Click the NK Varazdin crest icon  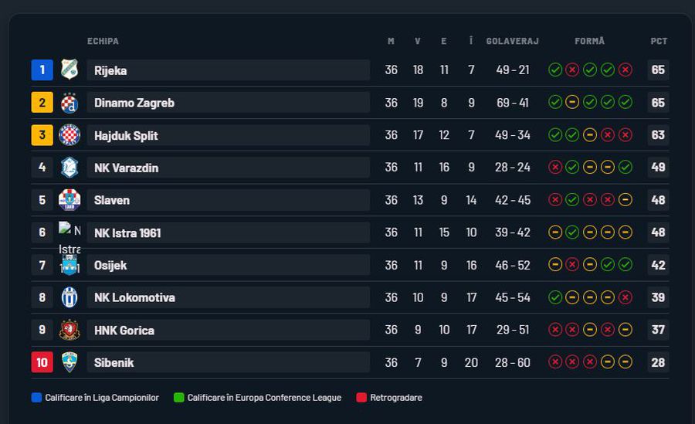(69, 168)
